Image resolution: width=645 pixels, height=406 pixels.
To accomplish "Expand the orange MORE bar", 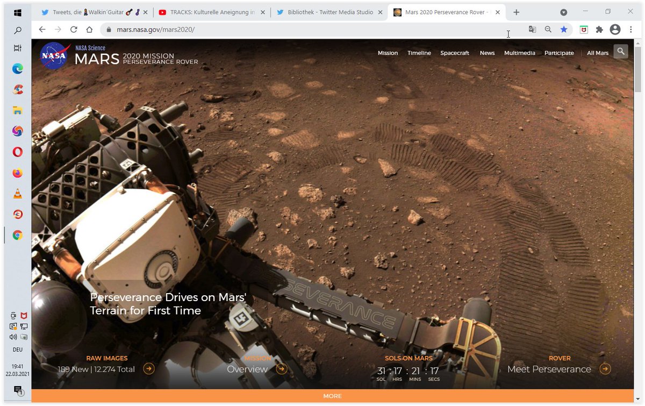I will tap(332, 396).
